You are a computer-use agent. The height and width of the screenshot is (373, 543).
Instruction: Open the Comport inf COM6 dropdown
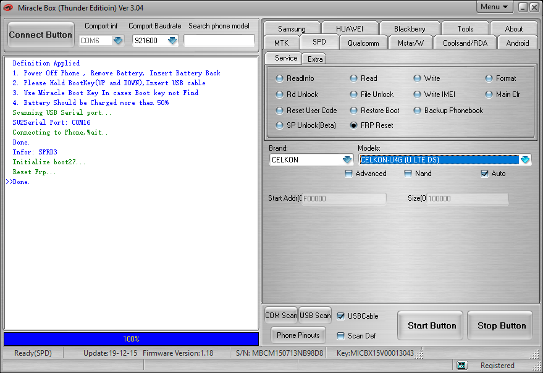click(118, 41)
